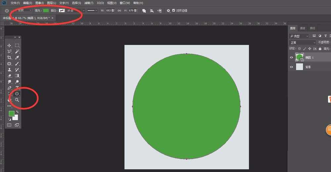331x172 pixels.
Task: Toggle visibility of 背景 layer
Action: (x=291, y=67)
